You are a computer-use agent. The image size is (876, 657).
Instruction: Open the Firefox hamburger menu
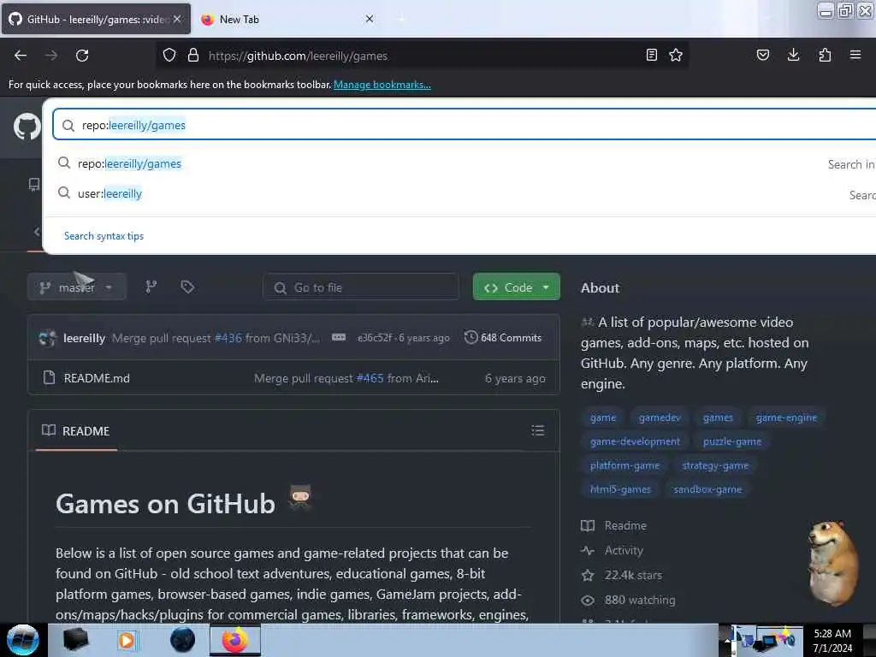(x=855, y=56)
